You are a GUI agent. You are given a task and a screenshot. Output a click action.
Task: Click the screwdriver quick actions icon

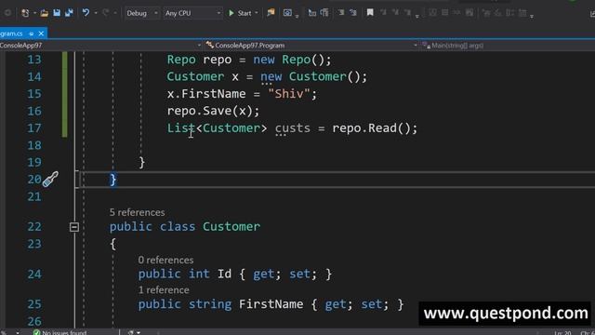[x=51, y=180]
